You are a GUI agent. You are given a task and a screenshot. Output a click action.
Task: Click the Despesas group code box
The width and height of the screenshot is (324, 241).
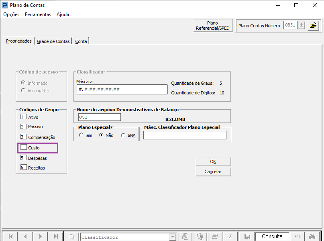click(x=23, y=158)
